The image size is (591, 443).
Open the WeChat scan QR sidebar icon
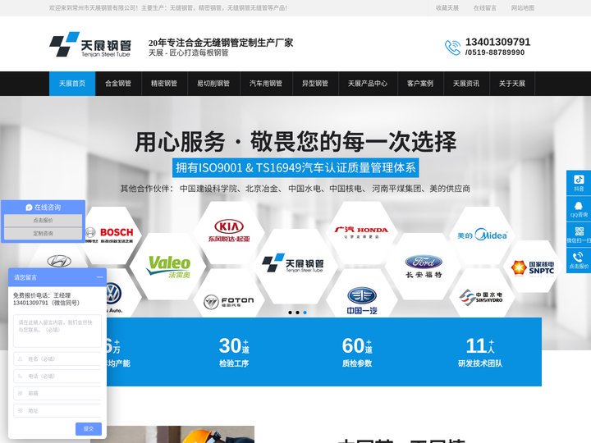click(579, 235)
